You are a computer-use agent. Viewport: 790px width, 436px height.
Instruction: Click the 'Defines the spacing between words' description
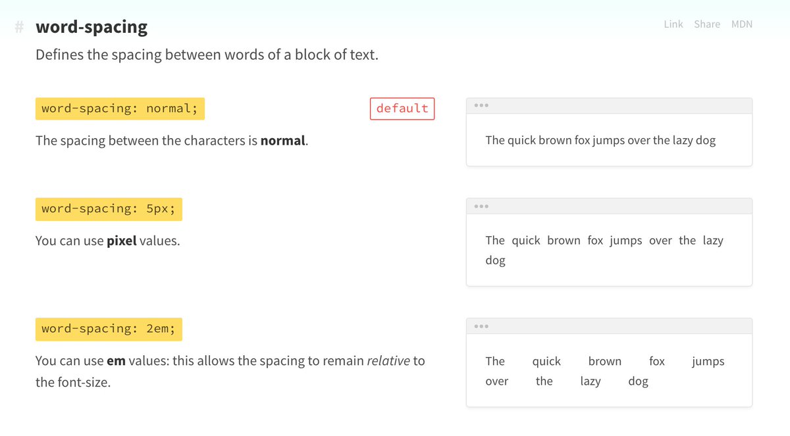(x=207, y=55)
